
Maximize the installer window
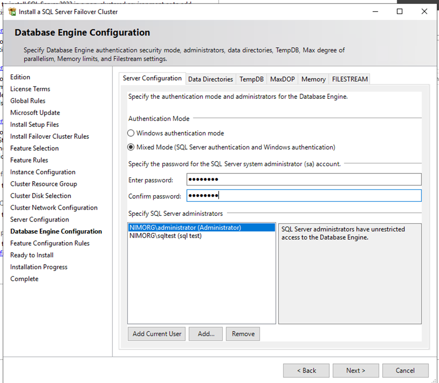click(x=400, y=11)
